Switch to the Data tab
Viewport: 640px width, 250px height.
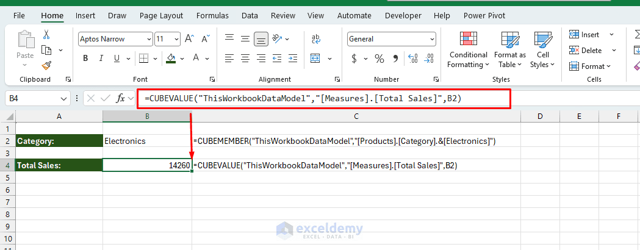click(x=250, y=15)
